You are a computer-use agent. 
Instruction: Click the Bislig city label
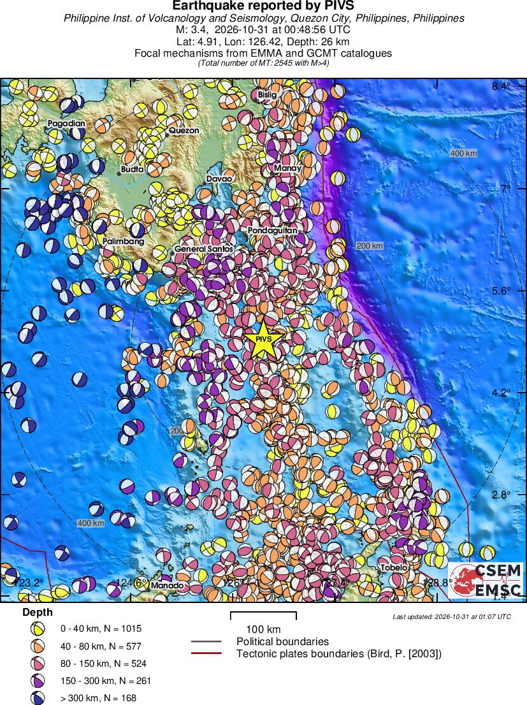click(x=267, y=94)
